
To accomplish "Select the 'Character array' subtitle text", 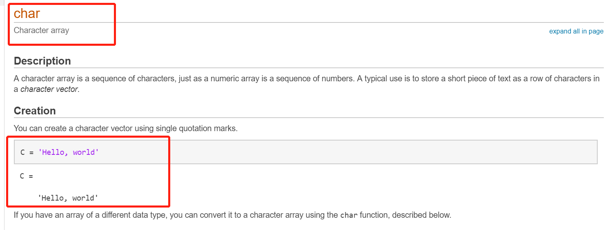I will pyautogui.click(x=41, y=30).
